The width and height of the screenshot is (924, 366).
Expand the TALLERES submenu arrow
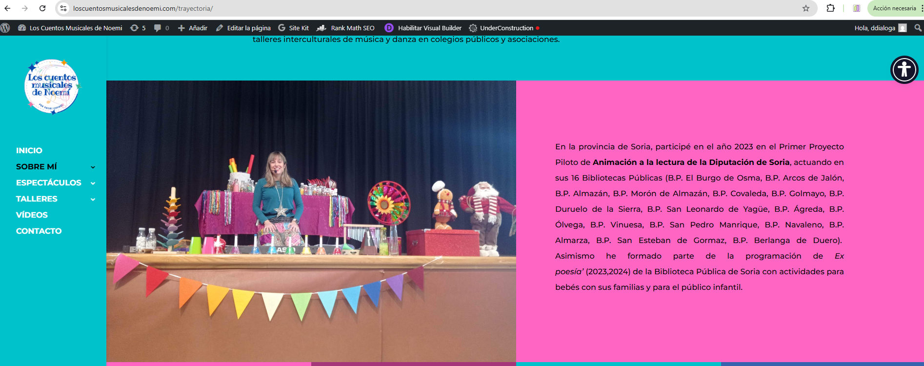[93, 199]
